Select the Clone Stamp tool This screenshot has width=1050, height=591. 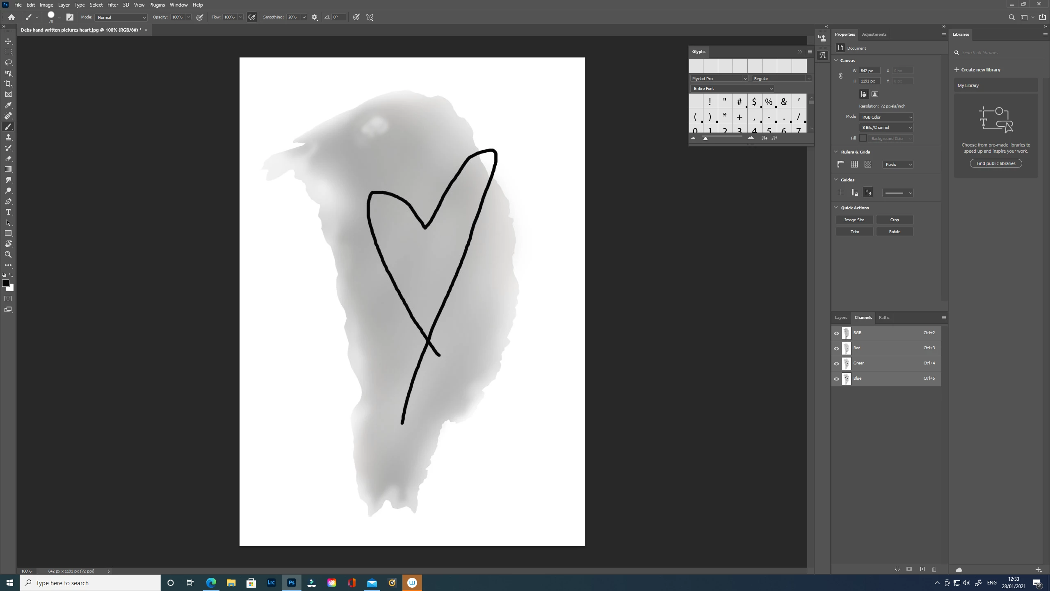8,137
